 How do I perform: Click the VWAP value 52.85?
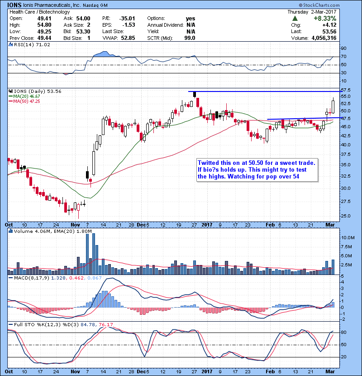pyautogui.click(x=128, y=38)
